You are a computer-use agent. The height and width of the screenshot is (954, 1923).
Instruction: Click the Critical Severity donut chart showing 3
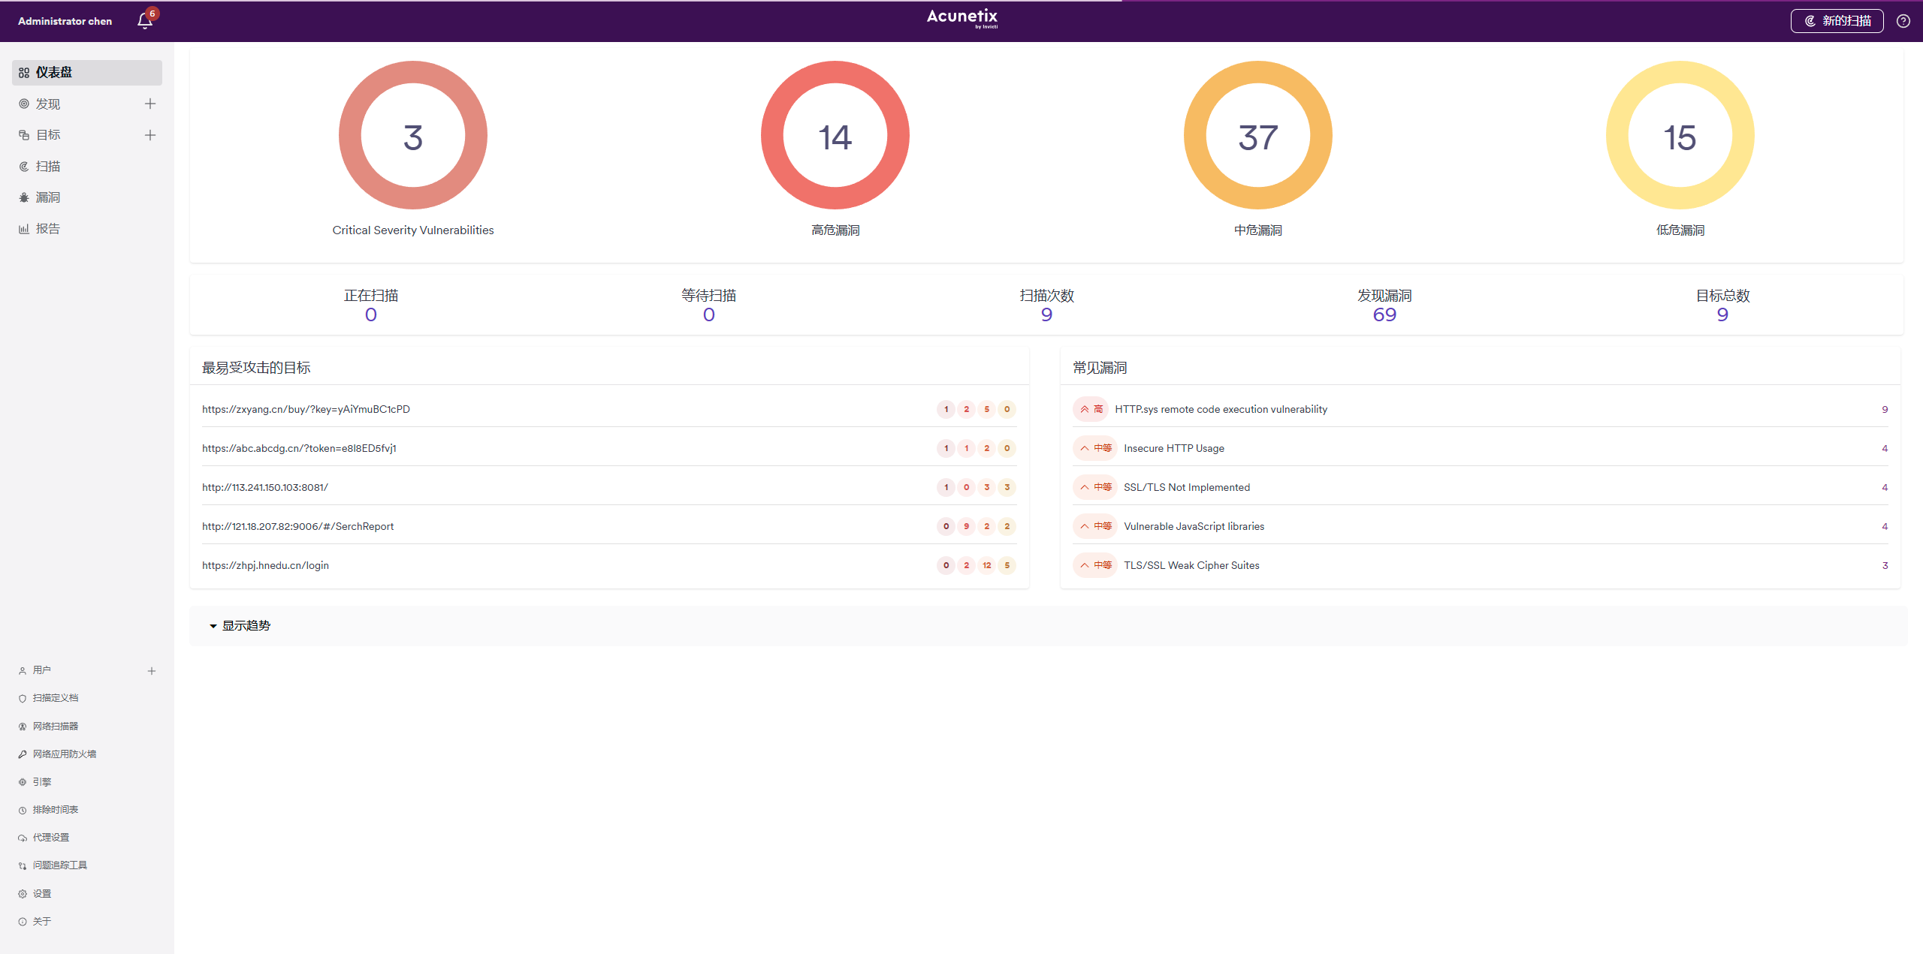[412, 136]
